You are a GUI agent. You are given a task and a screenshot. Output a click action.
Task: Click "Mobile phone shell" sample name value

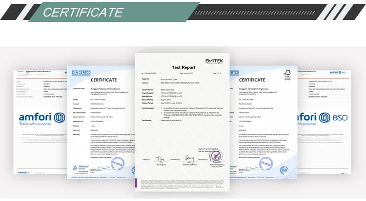pos(167,90)
